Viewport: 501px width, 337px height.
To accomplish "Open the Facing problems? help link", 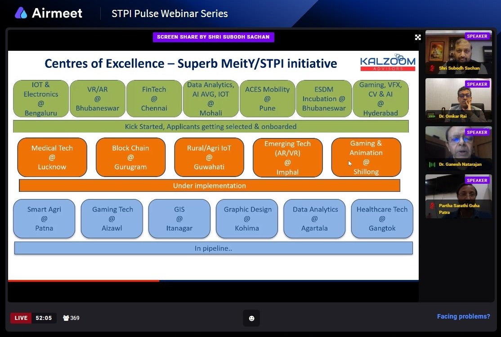I will 463,316.
